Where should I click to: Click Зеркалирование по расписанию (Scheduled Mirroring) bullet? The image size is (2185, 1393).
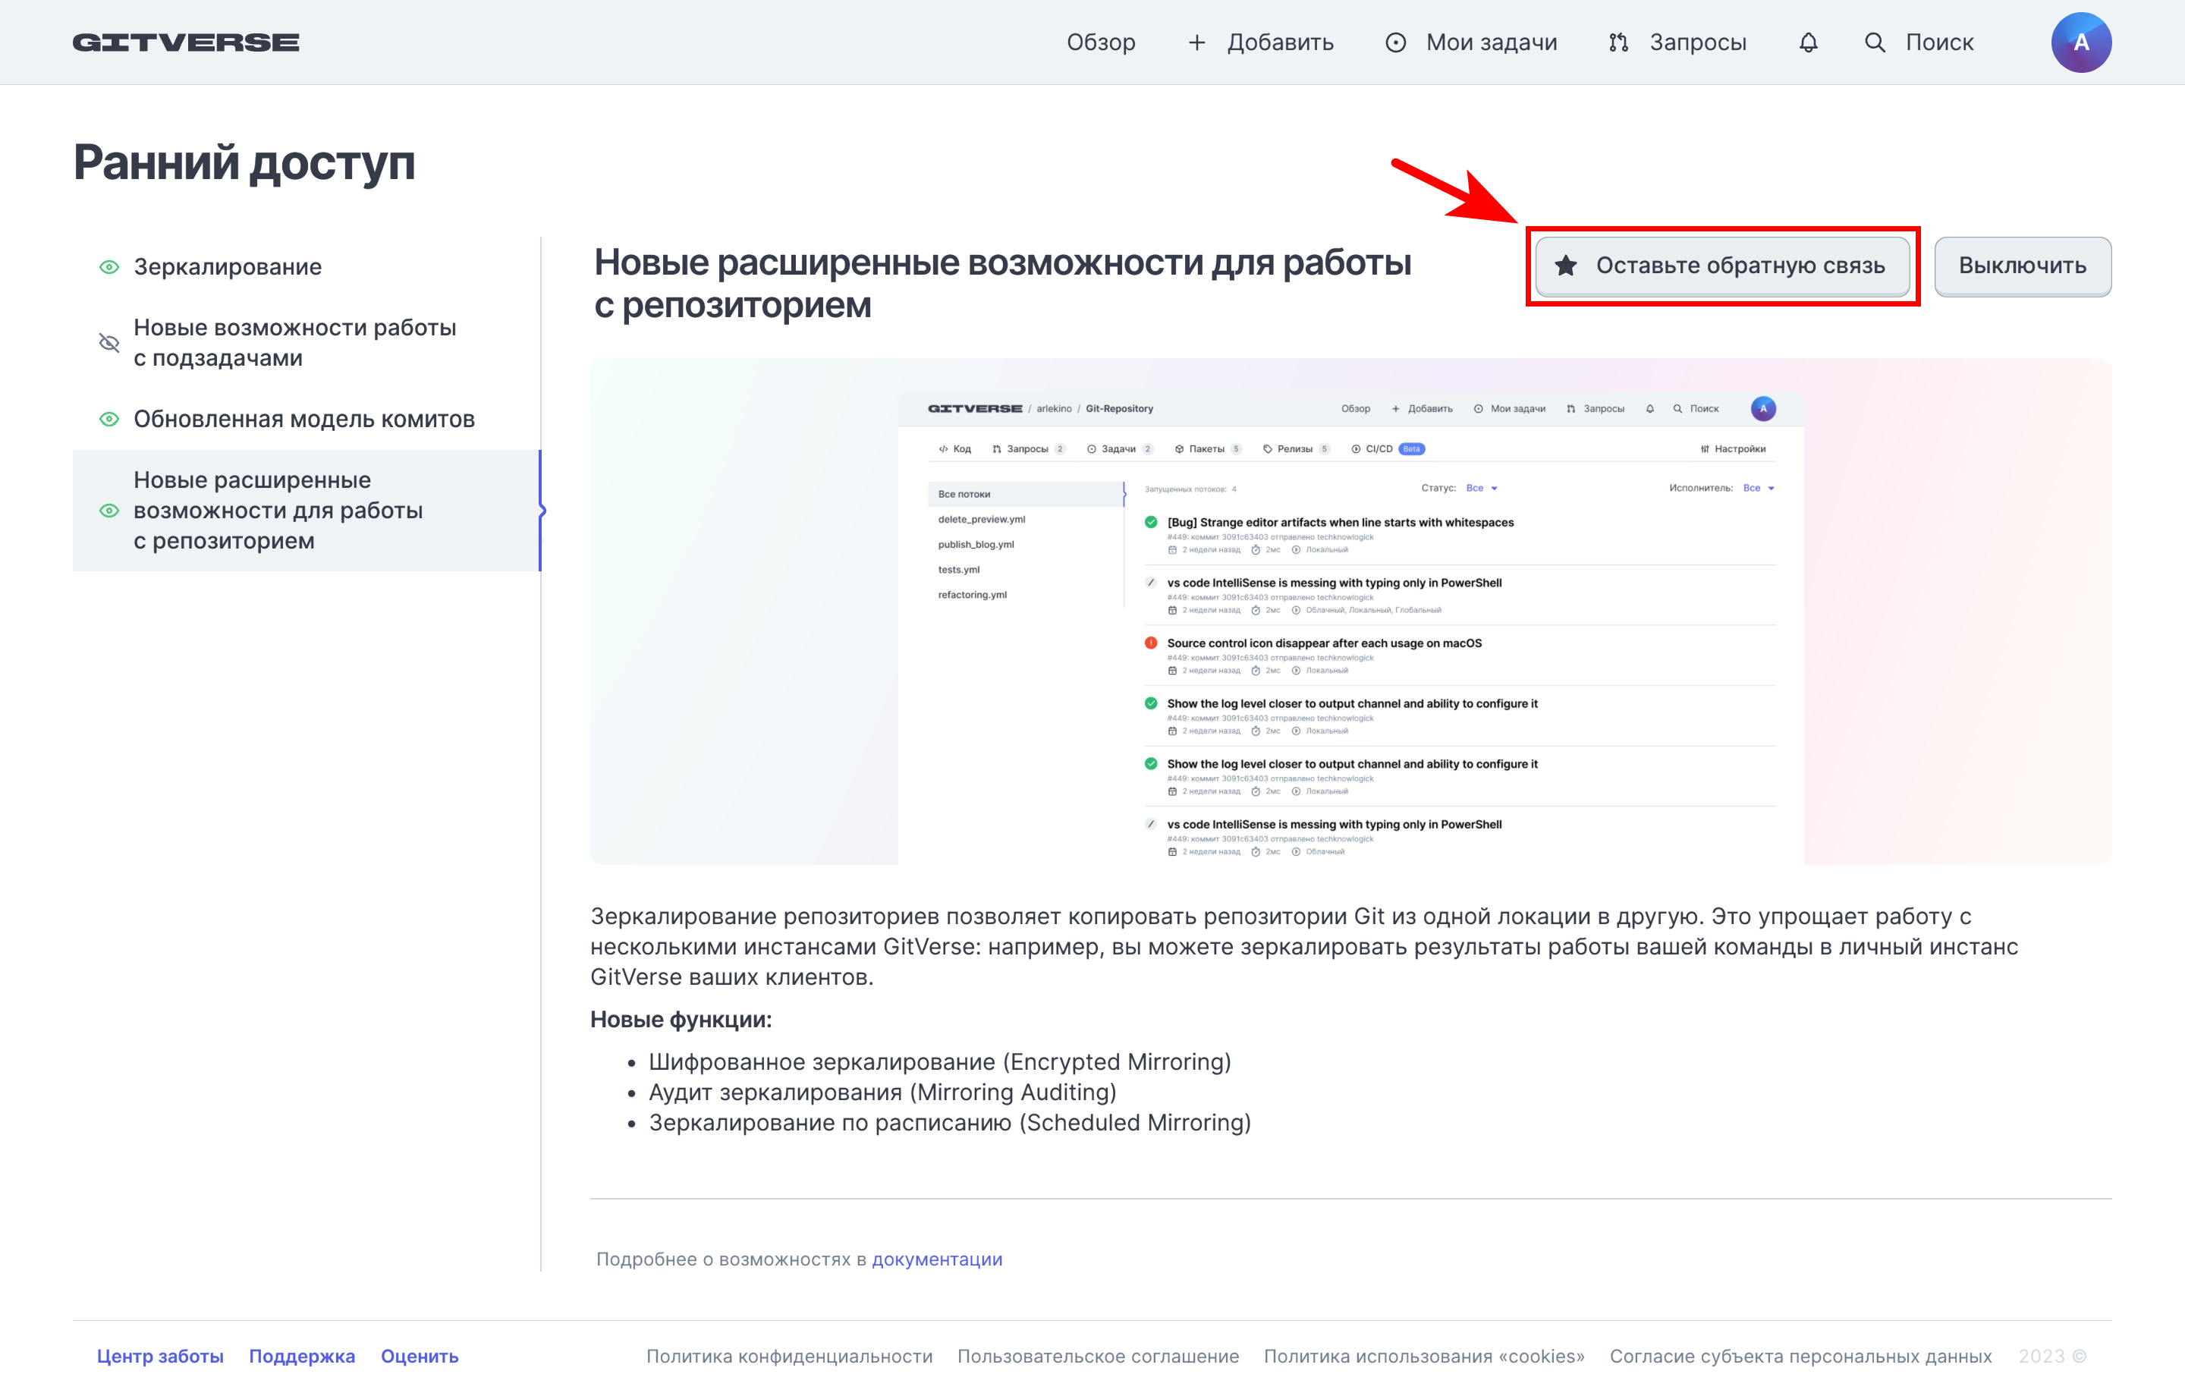949,1123
